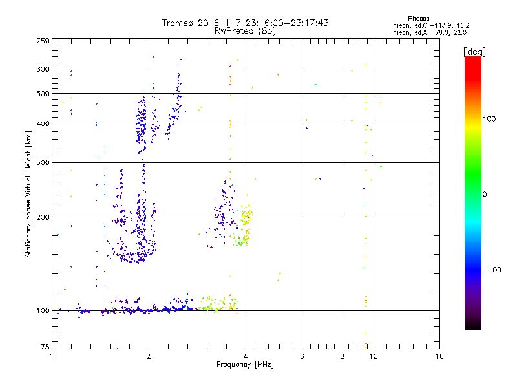Screen dimensions: 517x388
Task: Click the x-axis tick label '4'
Action: click(246, 356)
